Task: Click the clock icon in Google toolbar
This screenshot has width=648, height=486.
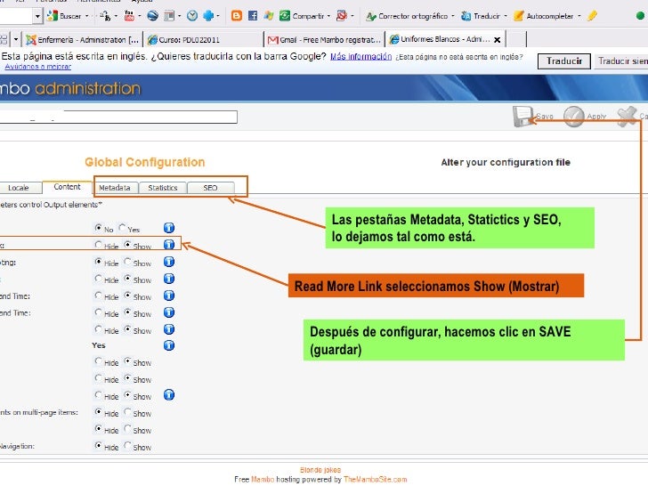Action: click(192, 16)
